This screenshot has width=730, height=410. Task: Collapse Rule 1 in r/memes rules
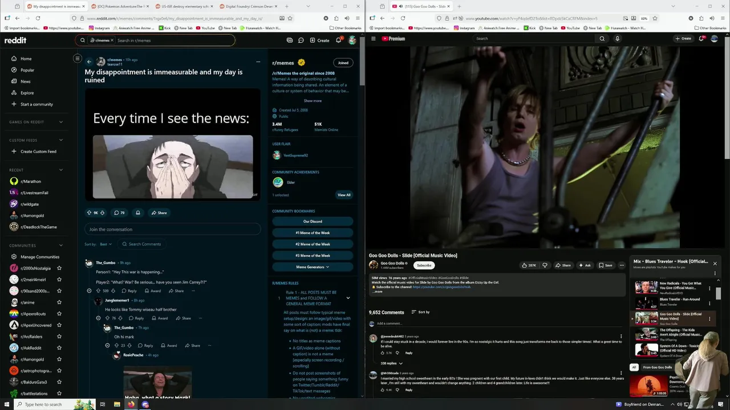click(348, 298)
